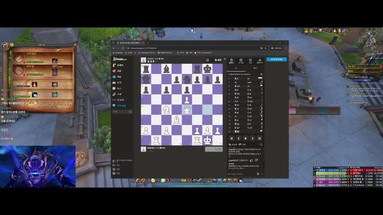This screenshot has height=215, width=383.
Task: Play the move sequence with play button
Action: [246, 138]
